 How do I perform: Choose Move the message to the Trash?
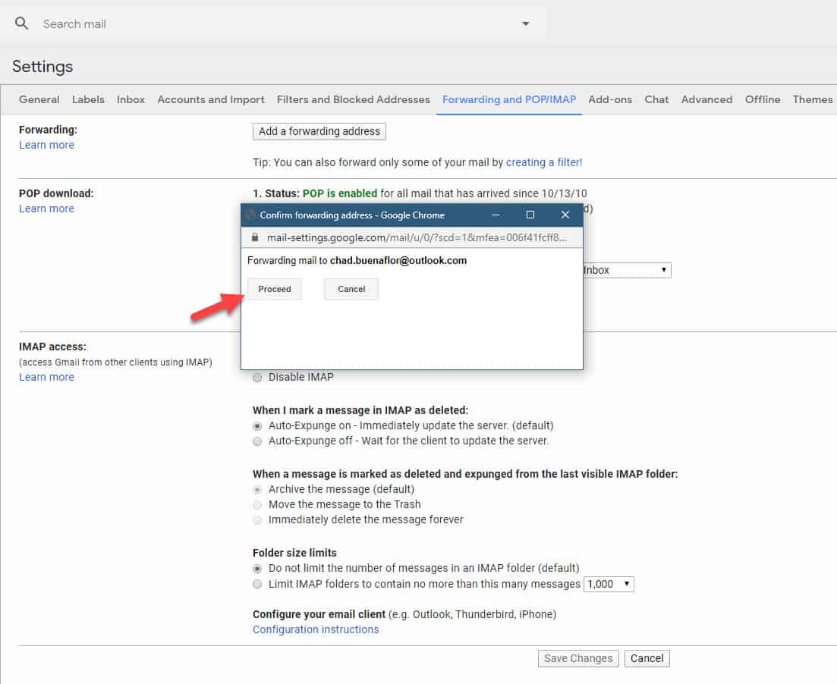[257, 505]
